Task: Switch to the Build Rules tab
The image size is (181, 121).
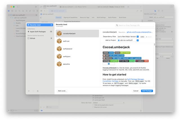Action: coord(122,17)
